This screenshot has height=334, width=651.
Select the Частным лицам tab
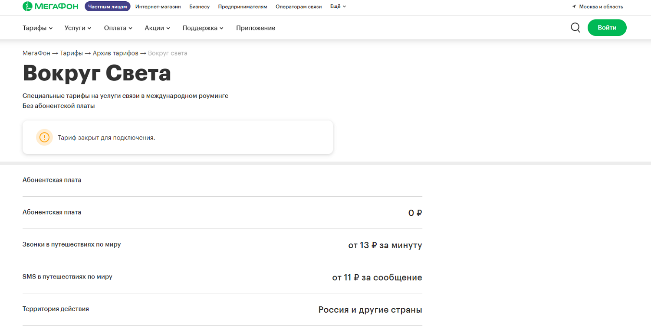[107, 6]
